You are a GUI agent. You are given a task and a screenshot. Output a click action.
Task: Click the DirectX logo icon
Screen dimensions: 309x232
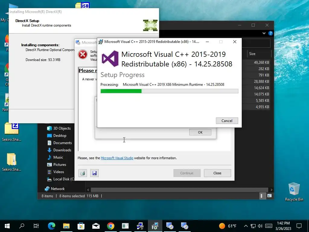coord(150,25)
